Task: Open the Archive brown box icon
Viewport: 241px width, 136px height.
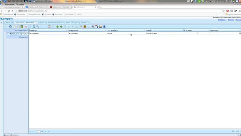Action: click(x=85, y=26)
